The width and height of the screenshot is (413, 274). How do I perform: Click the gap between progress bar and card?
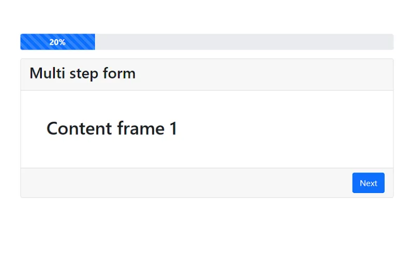pos(206,54)
